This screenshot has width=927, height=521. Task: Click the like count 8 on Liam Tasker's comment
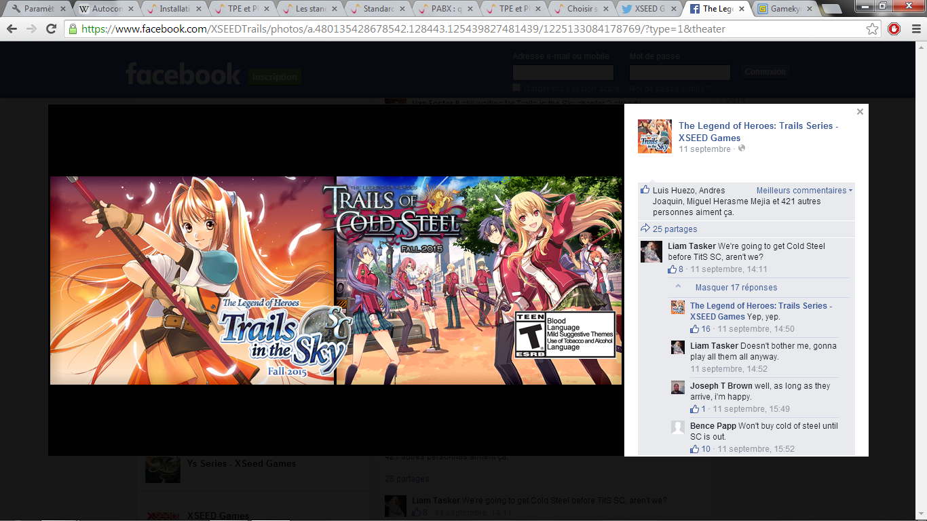[x=681, y=269]
